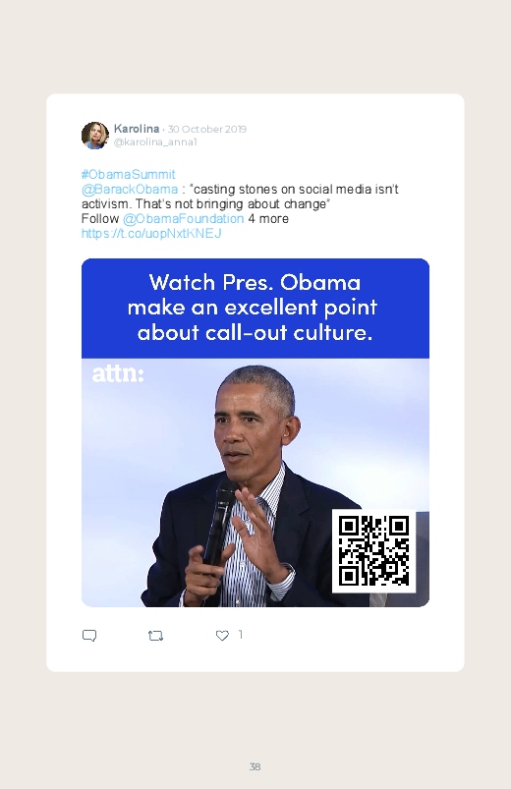Click the 30 October 2019 timestamp
This screenshot has width=511, height=789.
pyautogui.click(x=207, y=130)
